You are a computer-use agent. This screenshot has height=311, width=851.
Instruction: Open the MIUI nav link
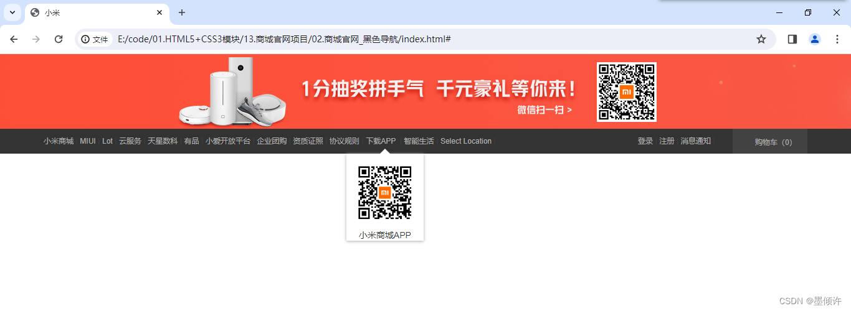point(88,141)
